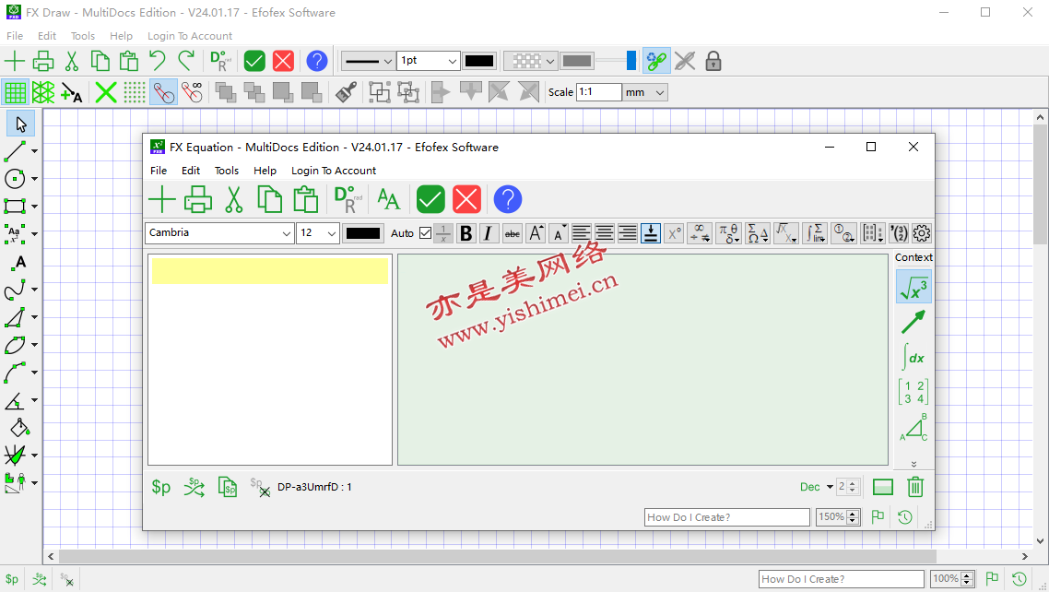1049x592 pixels.
Task: Open the fill pattern dropdown in FX Draw
Action: (x=531, y=61)
